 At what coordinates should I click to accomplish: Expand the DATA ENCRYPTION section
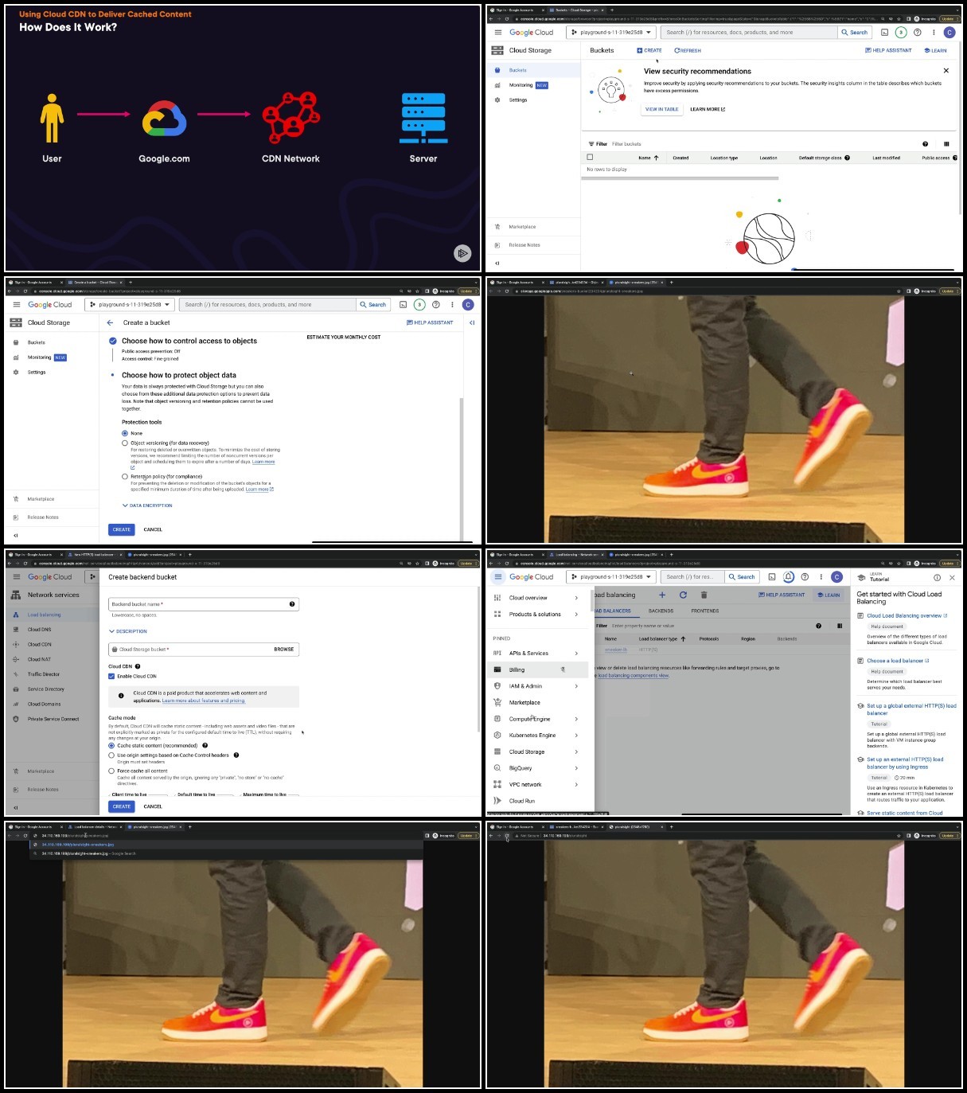click(147, 506)
